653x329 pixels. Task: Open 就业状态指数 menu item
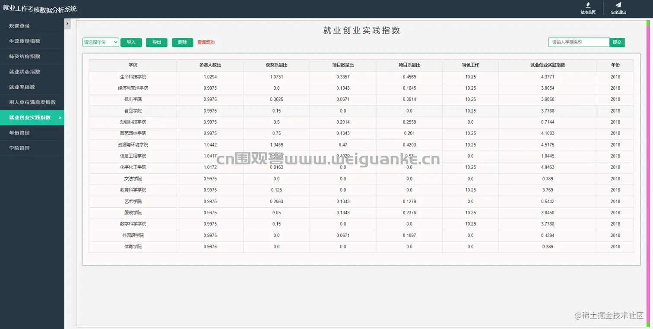(x=32, y=72)
